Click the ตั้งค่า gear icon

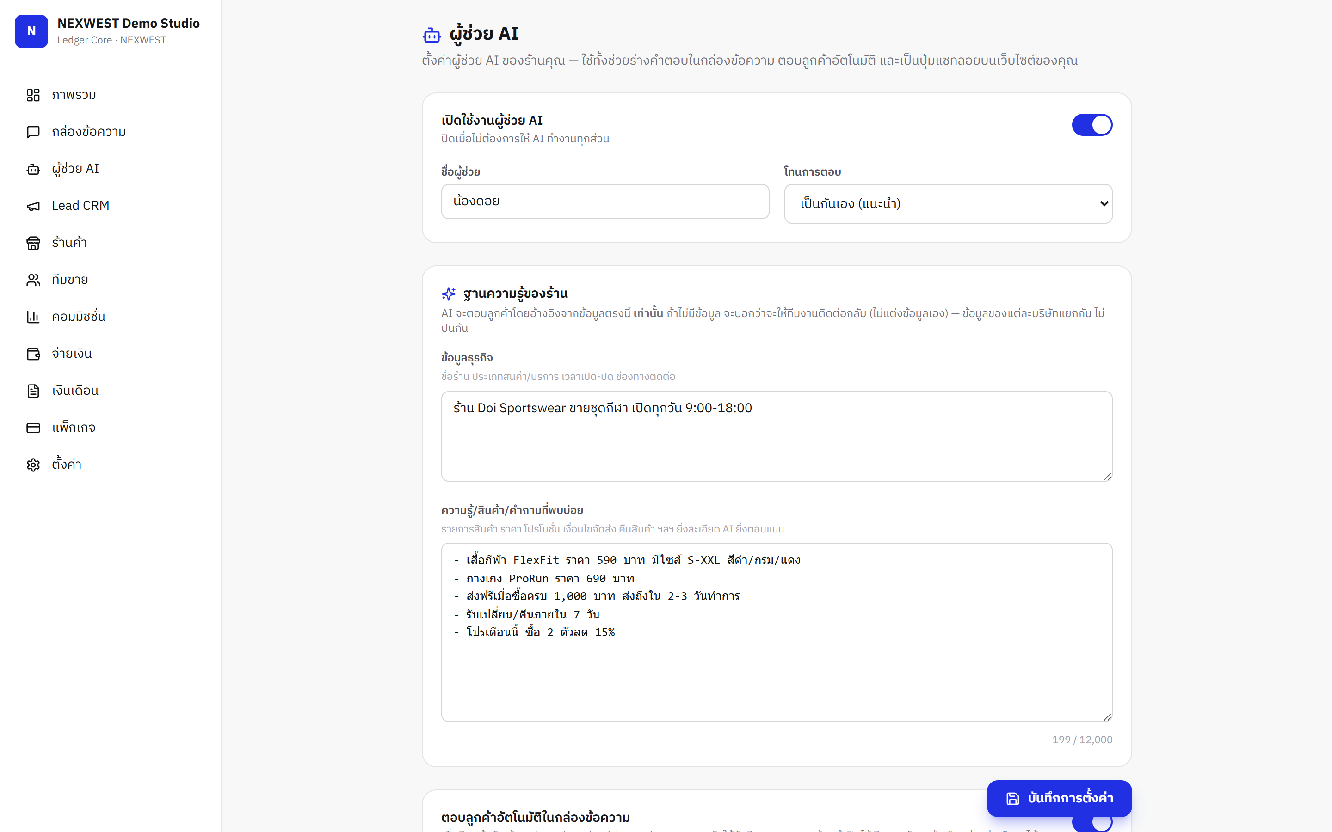tap(33, 465)
